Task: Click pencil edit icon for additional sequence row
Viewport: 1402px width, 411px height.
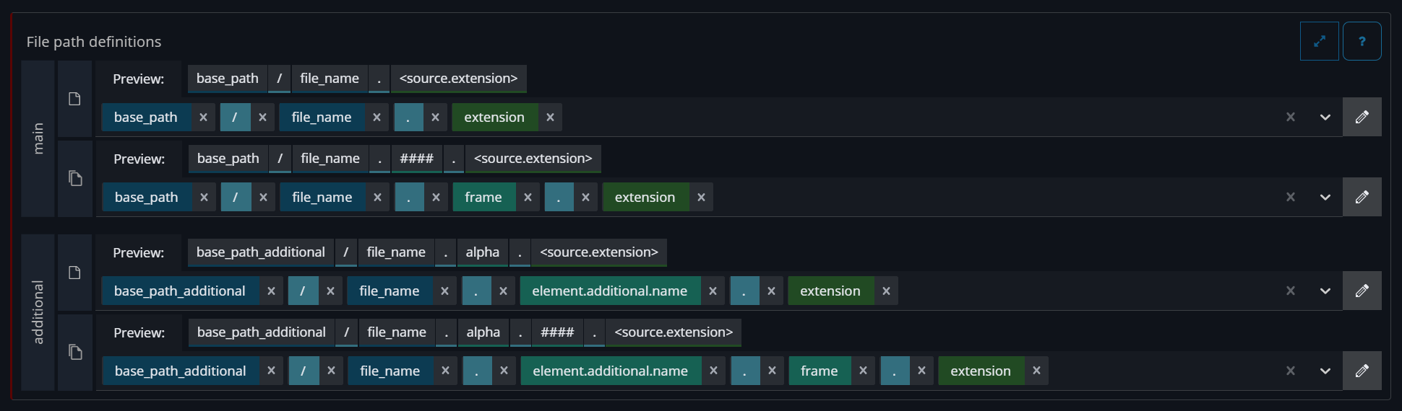Action: pos(1362,371)
